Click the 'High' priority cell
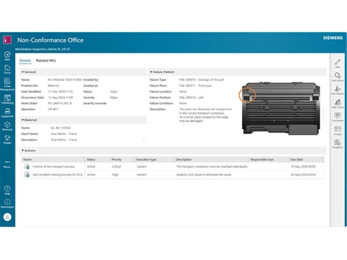 115,175
